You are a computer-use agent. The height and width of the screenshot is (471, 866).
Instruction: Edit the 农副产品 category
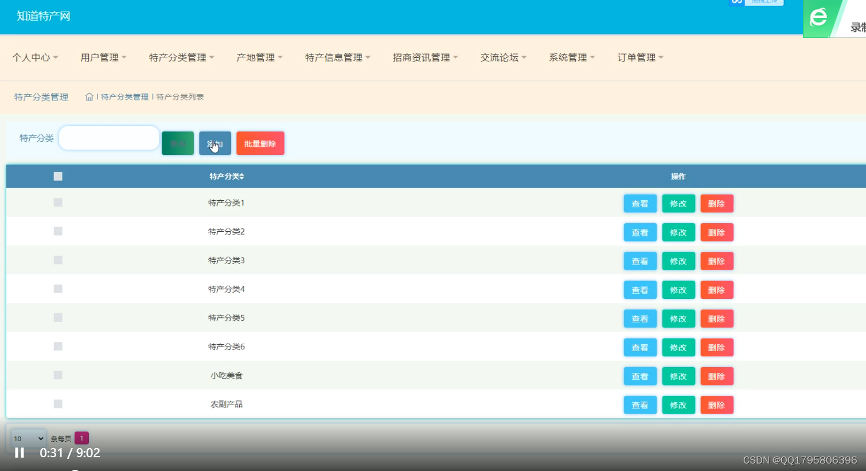678,405
